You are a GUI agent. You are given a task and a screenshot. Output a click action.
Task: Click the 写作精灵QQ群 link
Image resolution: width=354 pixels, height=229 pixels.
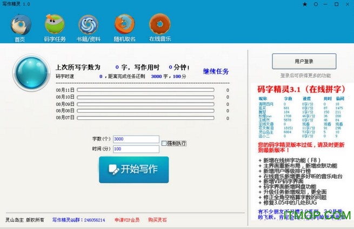78,220
